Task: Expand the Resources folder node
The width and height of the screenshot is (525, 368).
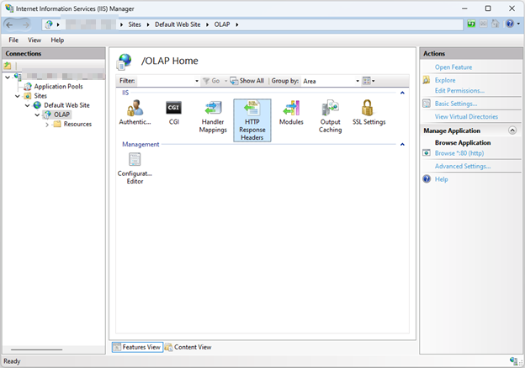Action: coord(47,124)
